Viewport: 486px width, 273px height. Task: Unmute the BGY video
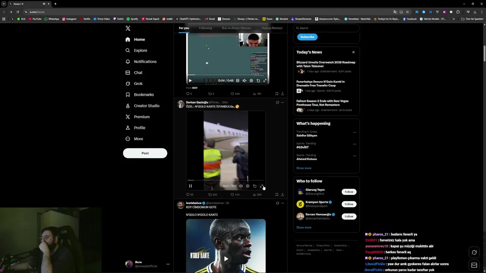click(245, 80)
